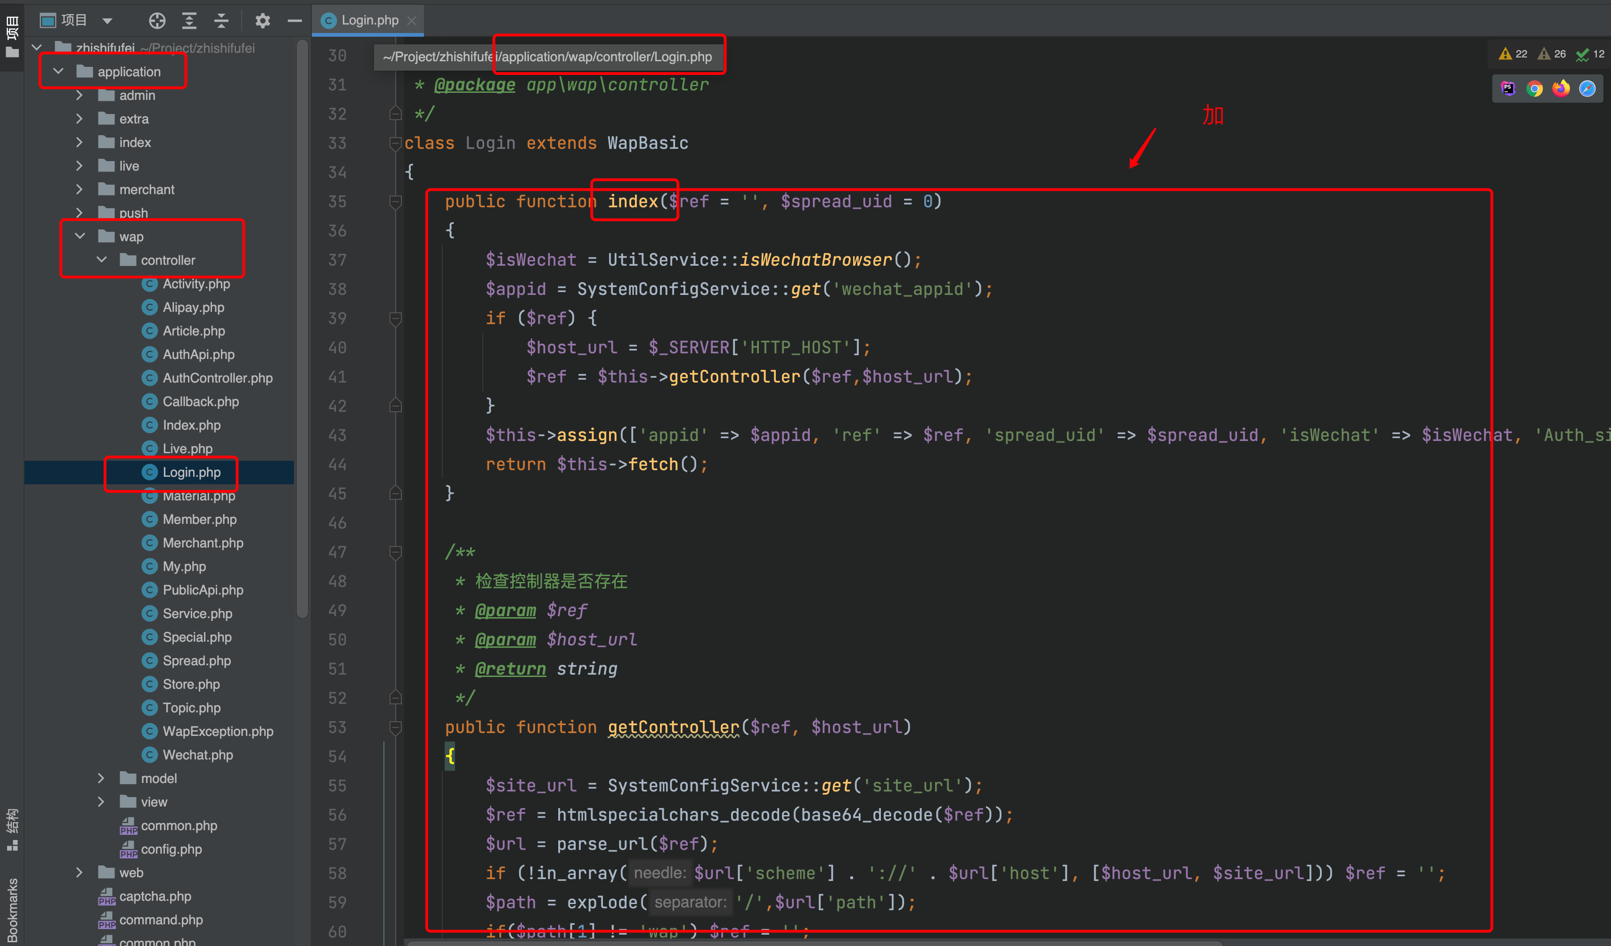Open the Bookmarks tool window tab

point(12,910)
